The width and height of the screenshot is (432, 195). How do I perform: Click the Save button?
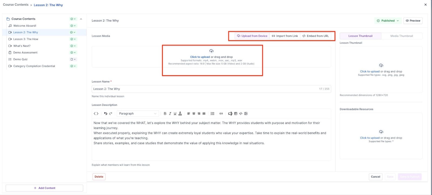point(390,177)
